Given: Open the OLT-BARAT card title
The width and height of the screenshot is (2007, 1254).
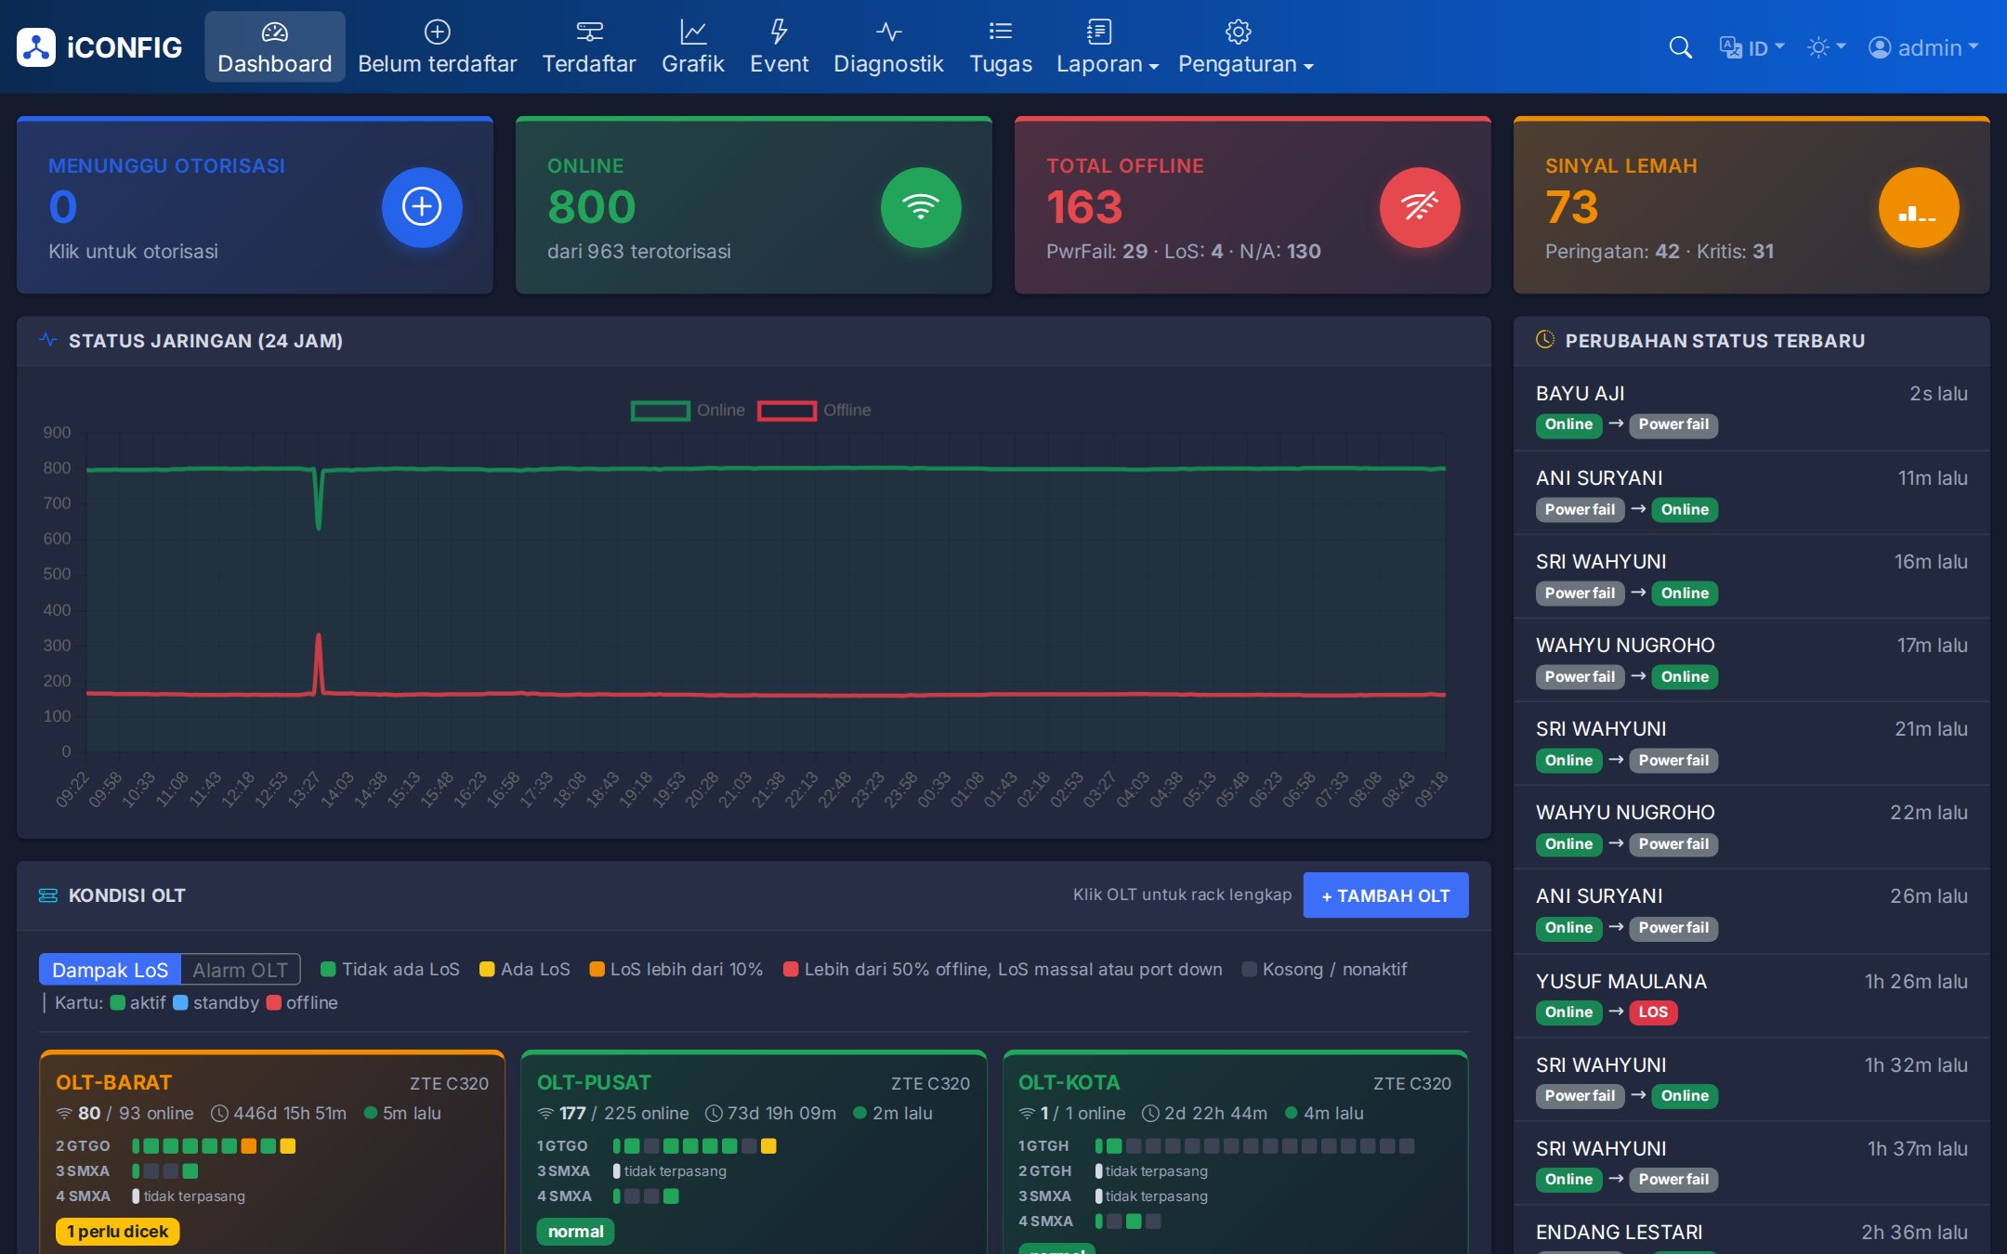Looking at the screenshot, I should point(113,1082).
